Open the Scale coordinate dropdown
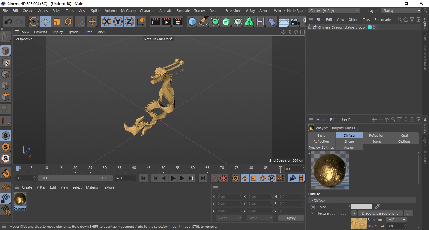Image resolution: width=429 pixels, height=230 pixels. pyautogui.click(x=260, y=218)
